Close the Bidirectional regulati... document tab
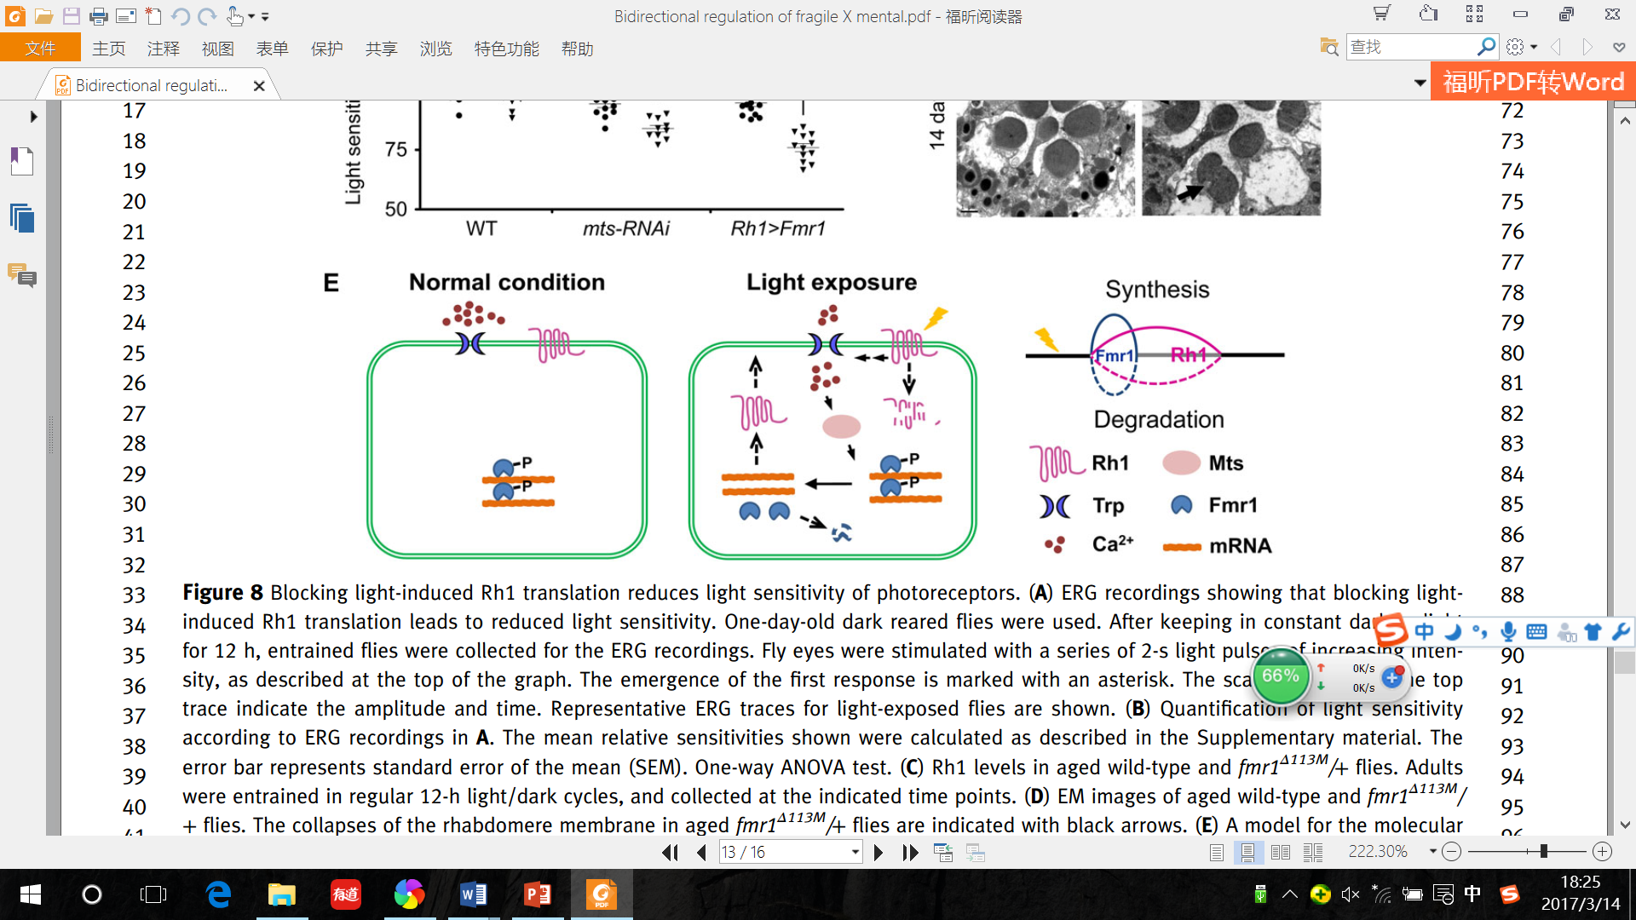 (260, 85)
